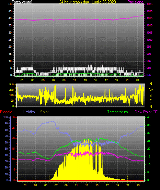Click the Pressione legend label
The width and height of the screenshot is (160, 190).
click(135, 2)
